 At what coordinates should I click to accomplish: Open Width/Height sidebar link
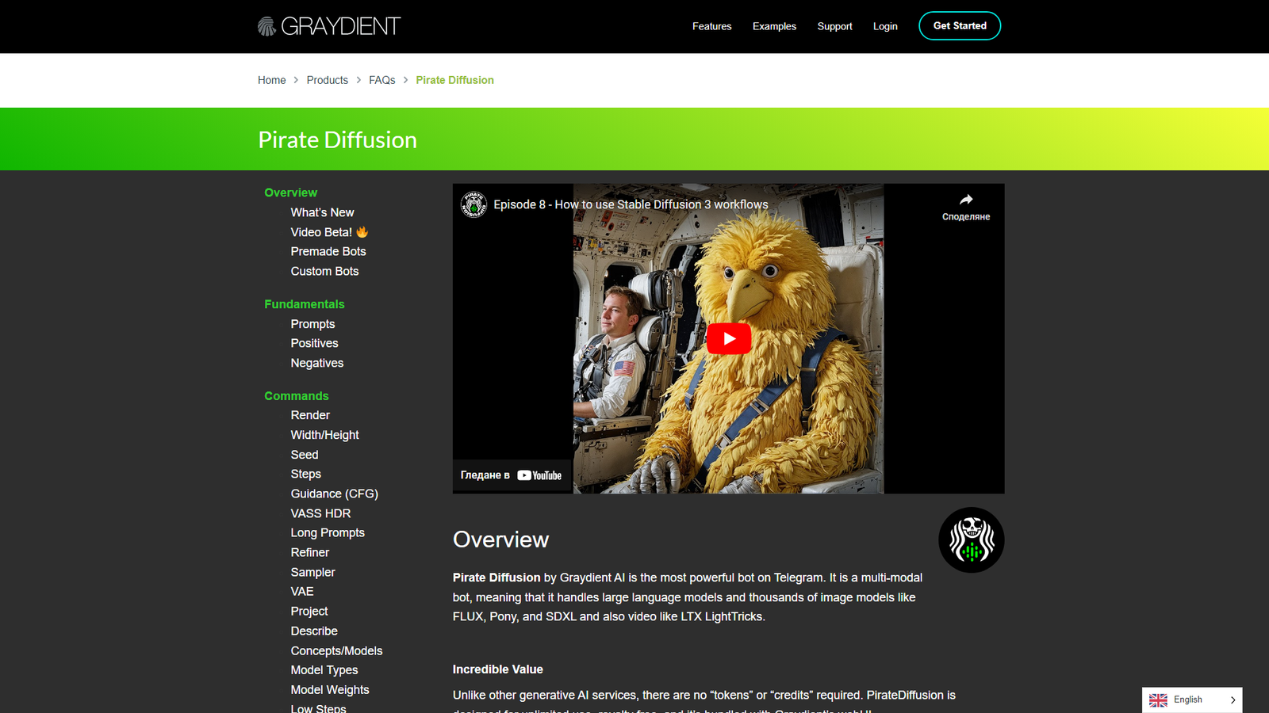[324, 435]
